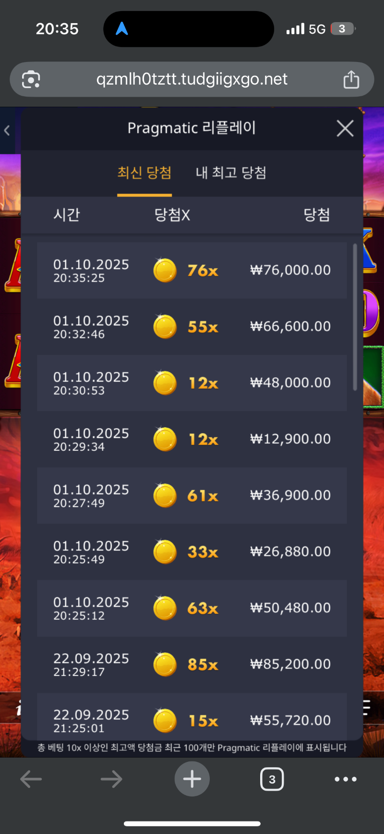Viewport: 384px width, 834px height.
Task: Open the new tab plus button
Action: pos(192,779)
